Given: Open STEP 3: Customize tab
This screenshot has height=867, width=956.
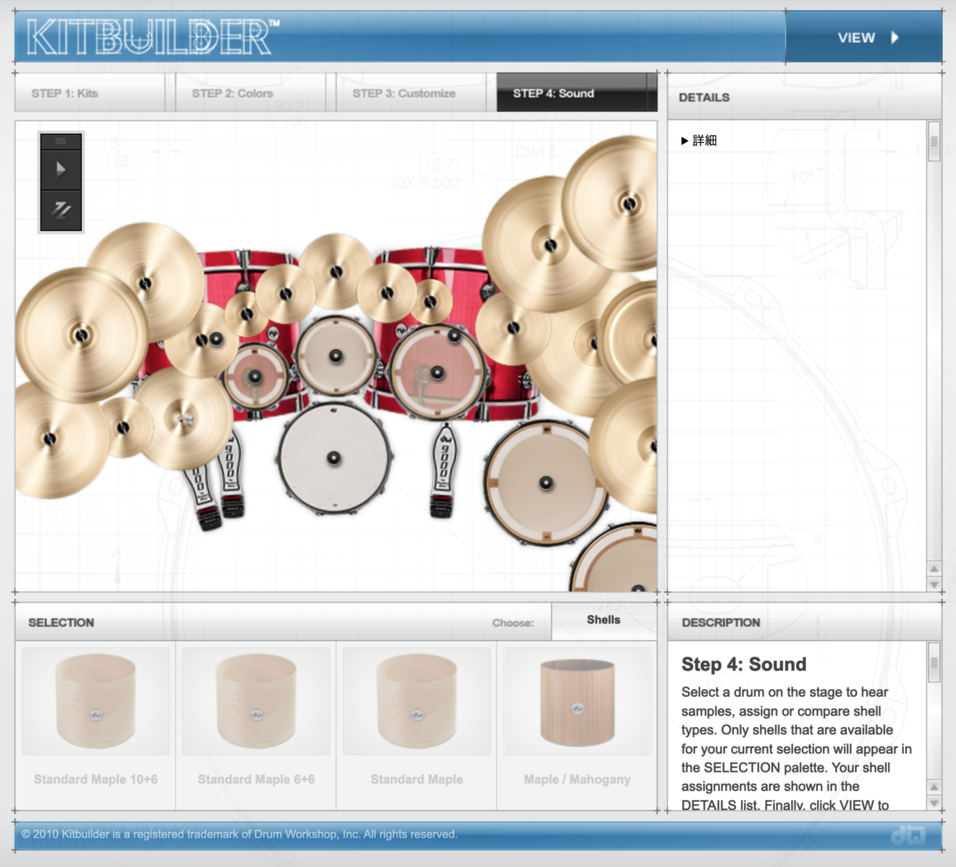Looking at the screenshot, I should [x=410, y=93].
